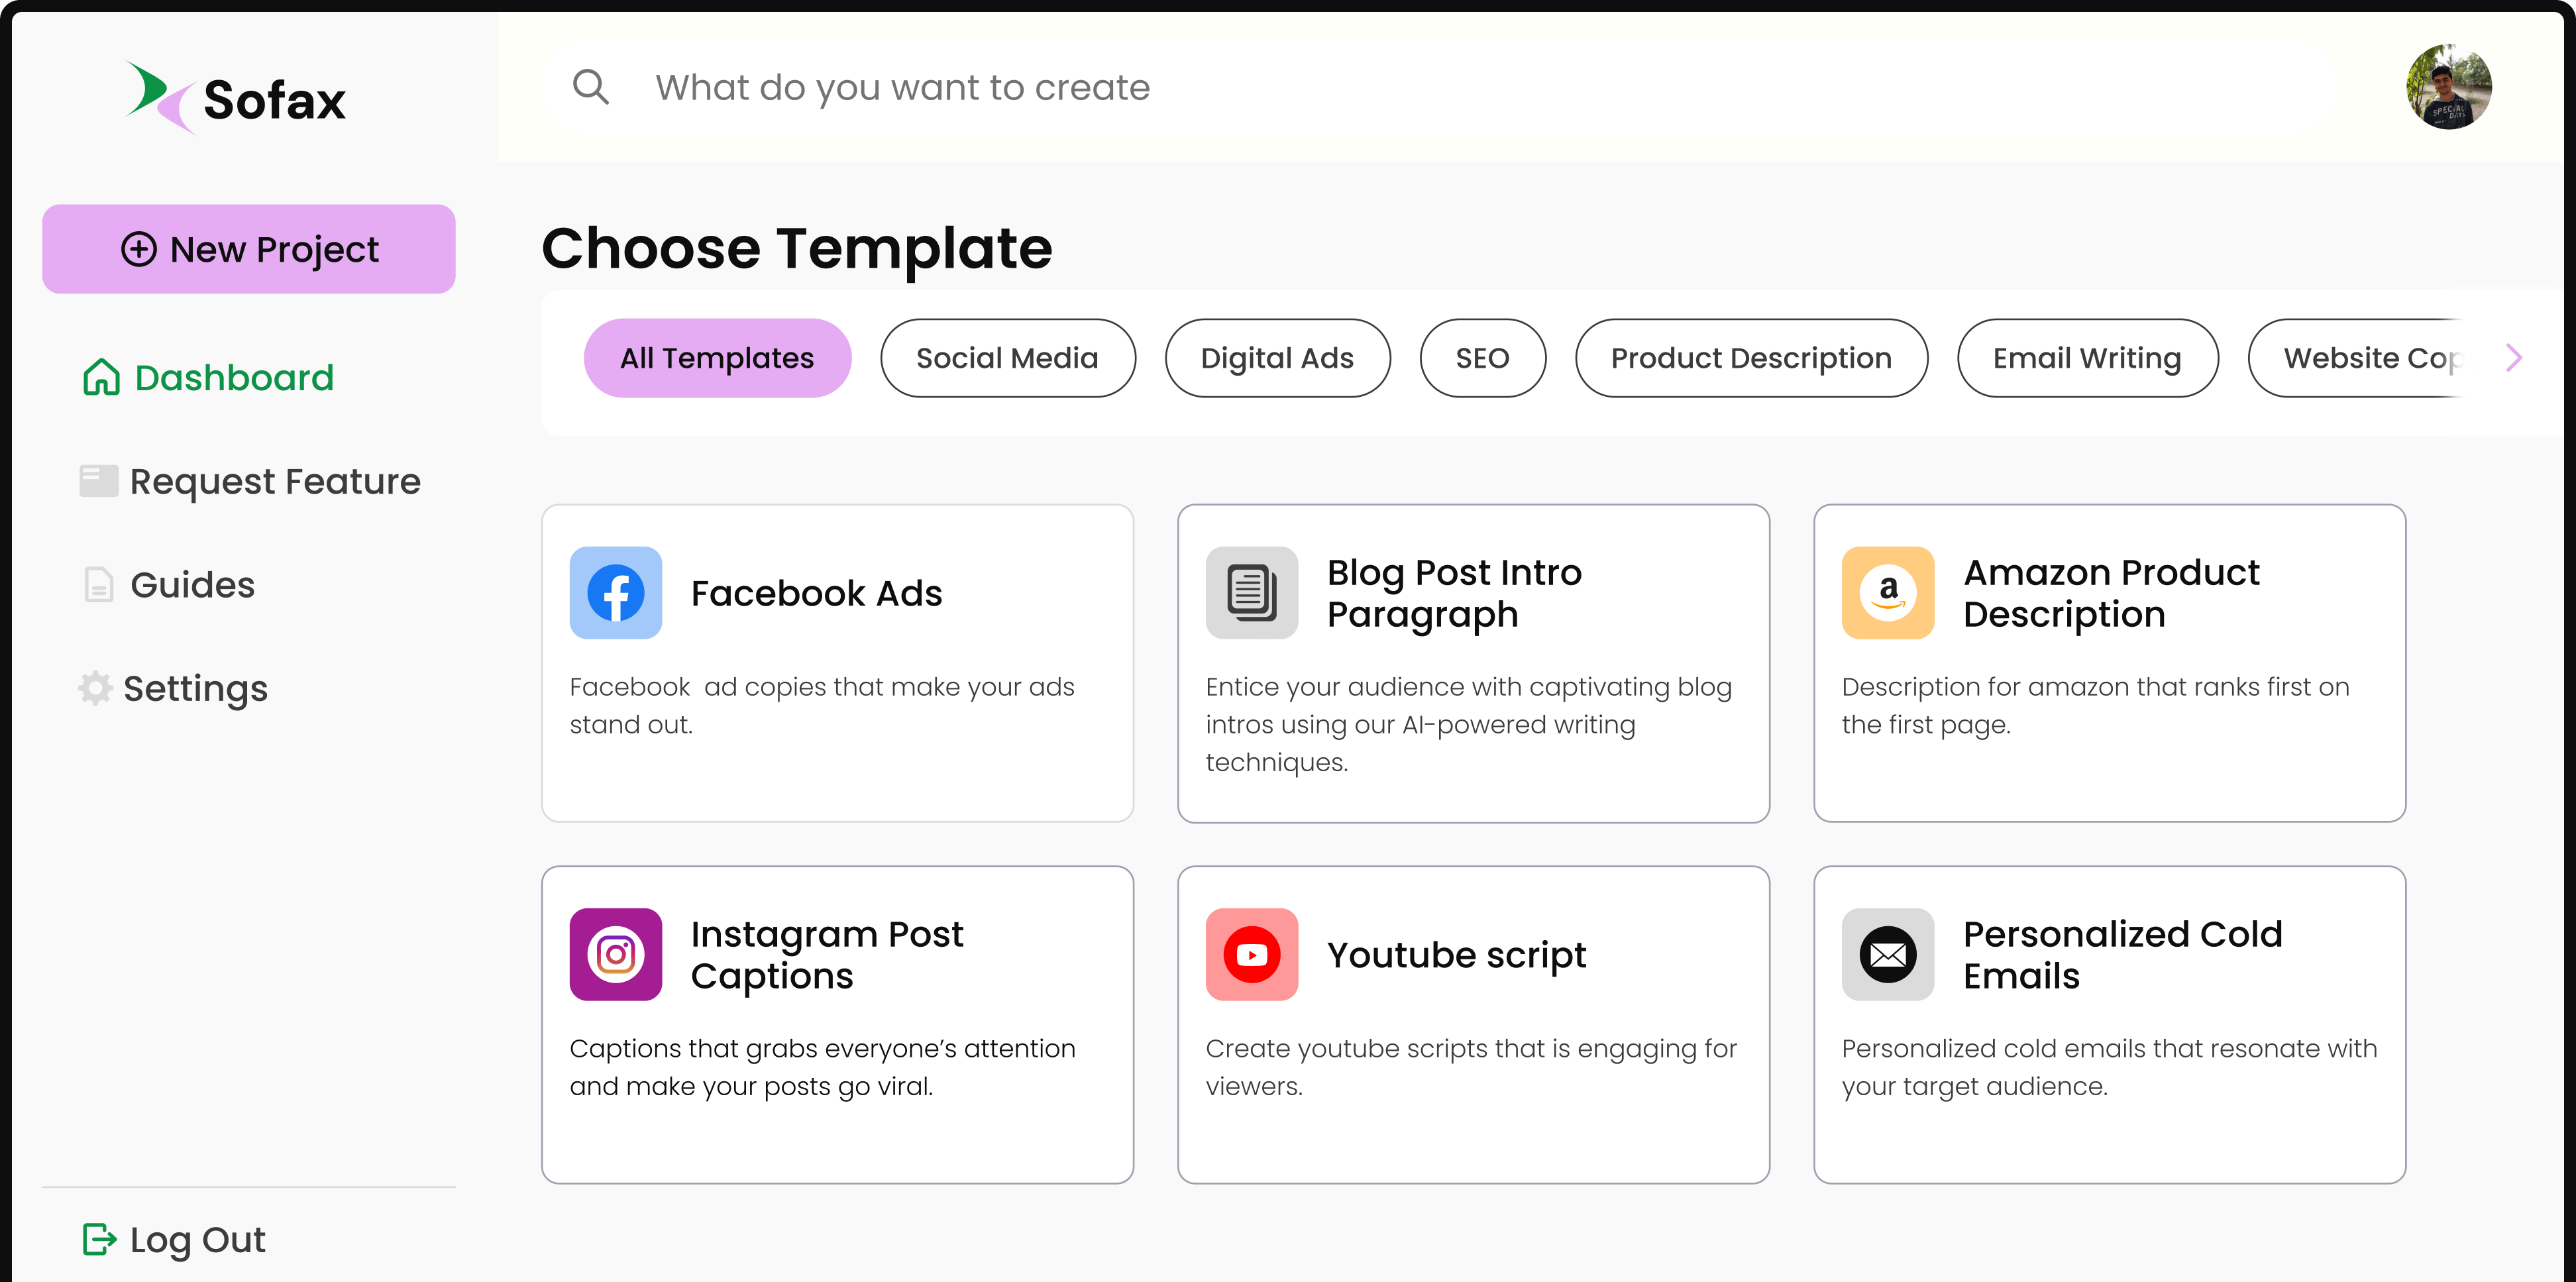The image size is (2576, 1282).
Task: Show Product Description templates
Action: tap(1751, 358)
